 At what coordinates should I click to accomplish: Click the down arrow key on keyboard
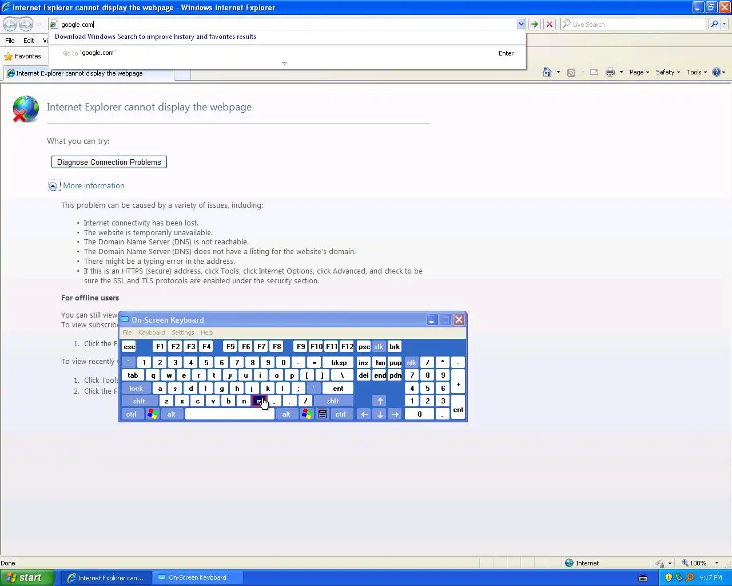(x=380, y=414)
